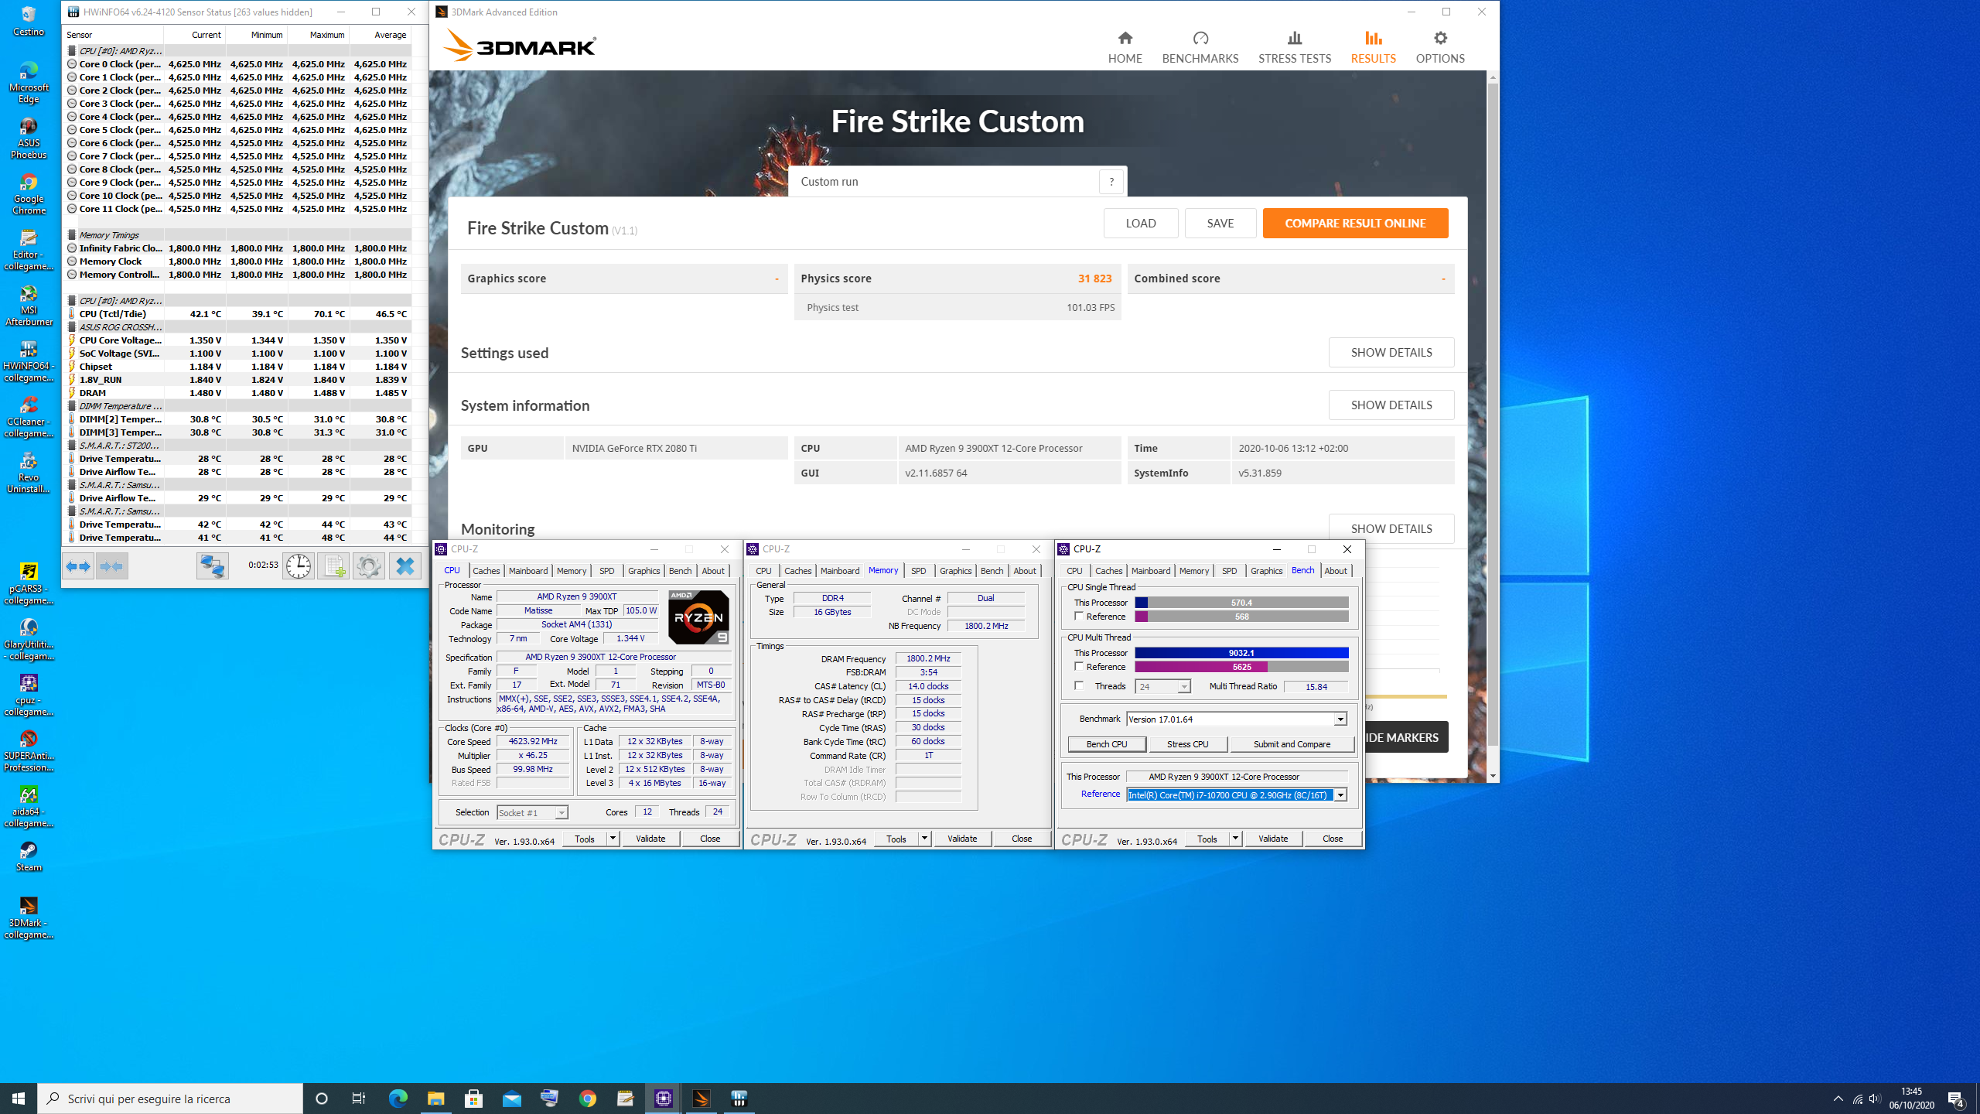Select About tab in Bench CPU-Z window
The width and height of the screenshot is (1980, 1114).
(1336, 571)
